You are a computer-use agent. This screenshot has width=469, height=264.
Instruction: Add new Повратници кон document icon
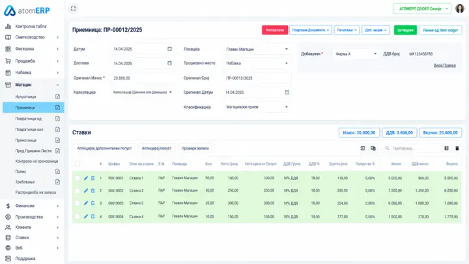coord(57,129)
